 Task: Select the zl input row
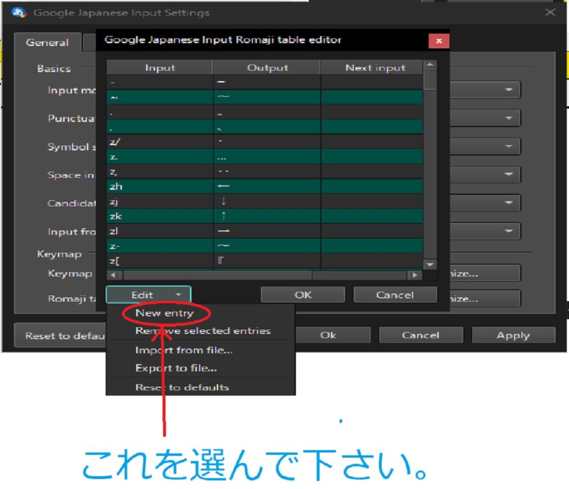click(x=264, y=231)
